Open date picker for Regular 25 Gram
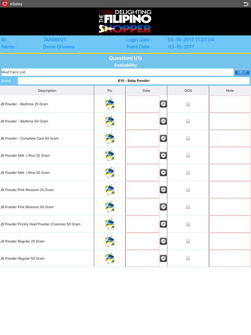Image resolution: width=251 pixels, height=335 pixels. tap(163, 241)
